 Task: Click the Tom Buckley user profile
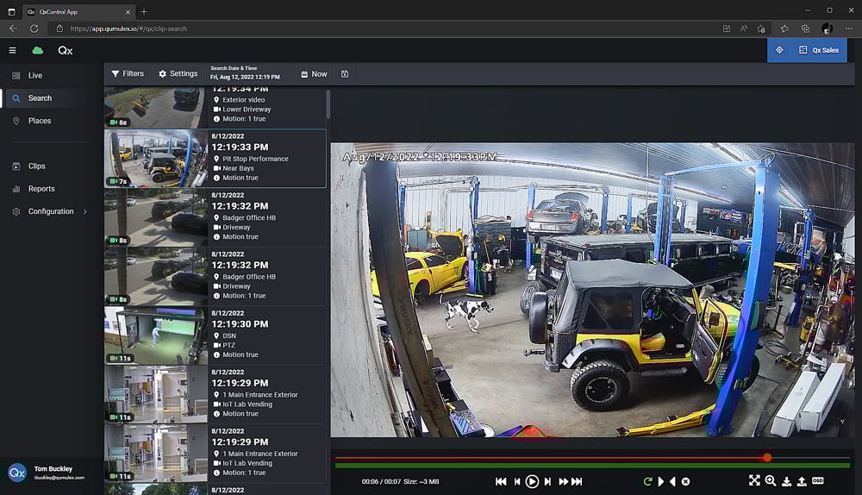(x=51, y=473)
